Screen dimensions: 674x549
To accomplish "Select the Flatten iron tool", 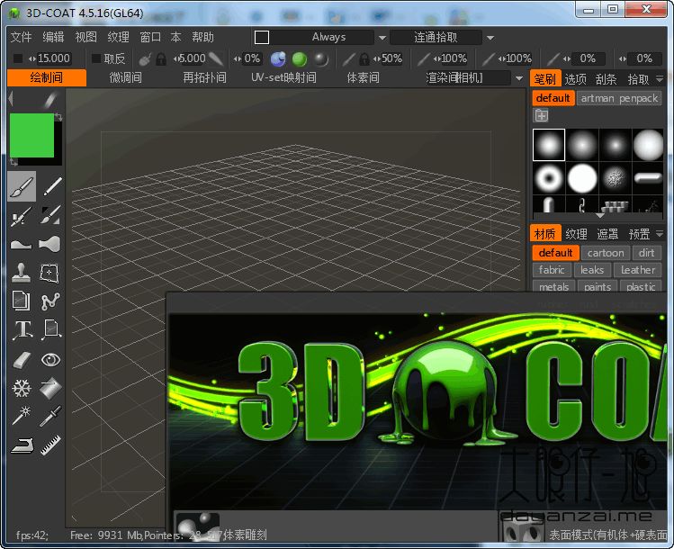I will click(22, 445).
